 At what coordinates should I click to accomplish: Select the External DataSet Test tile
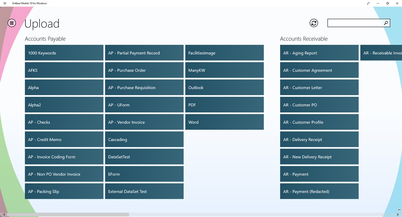(x=144, y=191)
